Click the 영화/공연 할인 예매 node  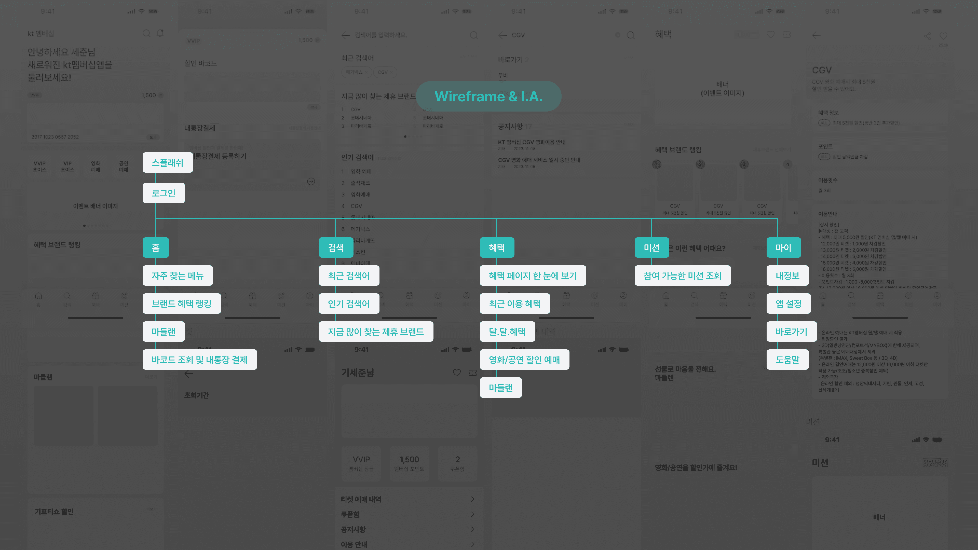(524, 360)
